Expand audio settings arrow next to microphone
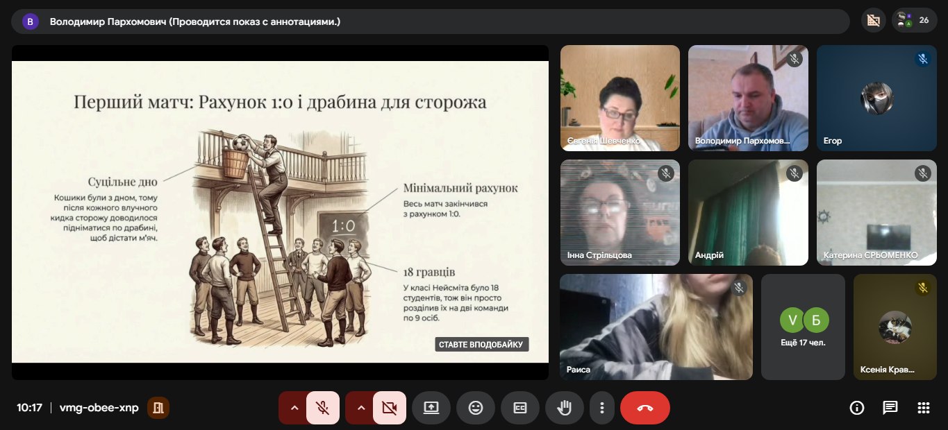This screenshot has height=430, width=948. [294, 408]
